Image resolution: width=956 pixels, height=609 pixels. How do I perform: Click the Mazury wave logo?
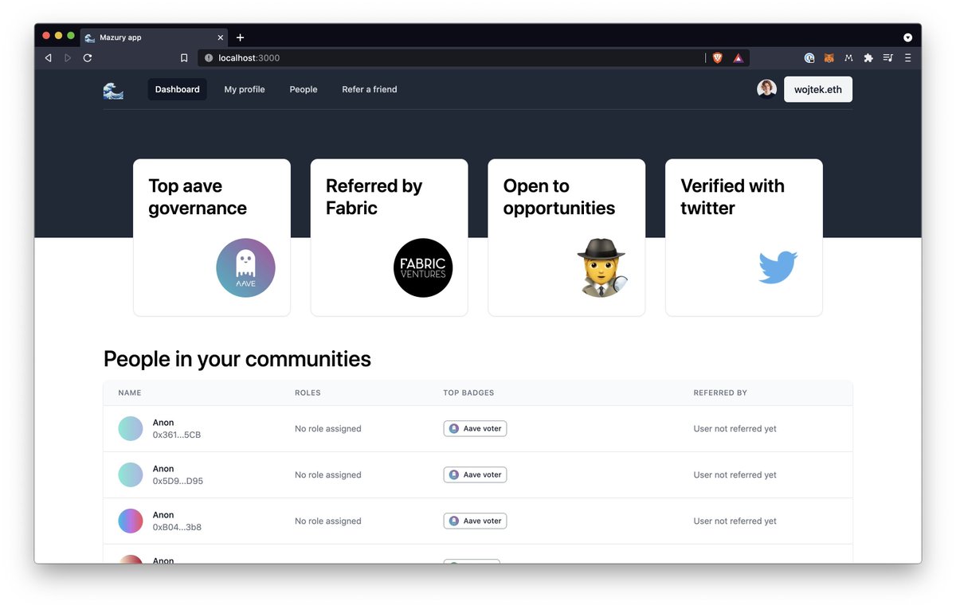tap(113, 90)
